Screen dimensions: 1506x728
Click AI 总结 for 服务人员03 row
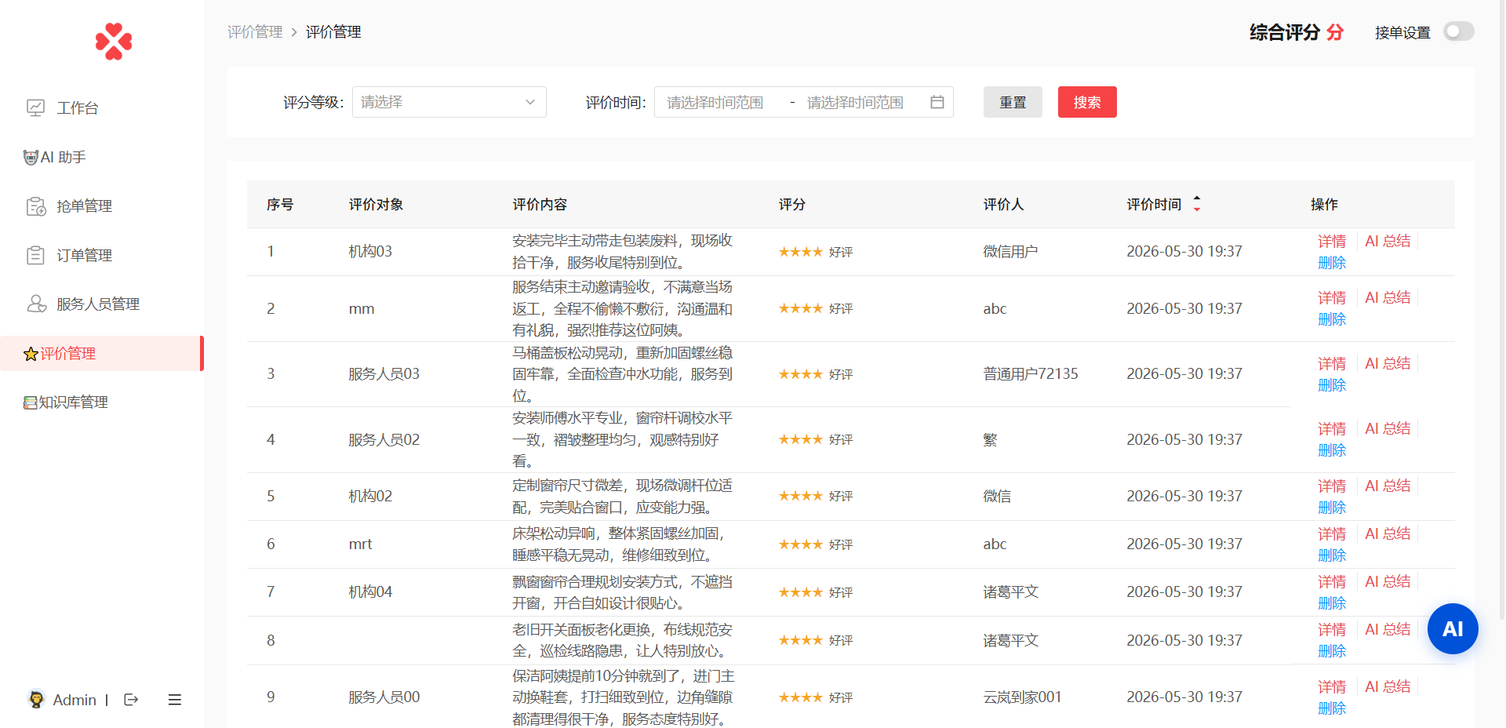[1388, 363]
